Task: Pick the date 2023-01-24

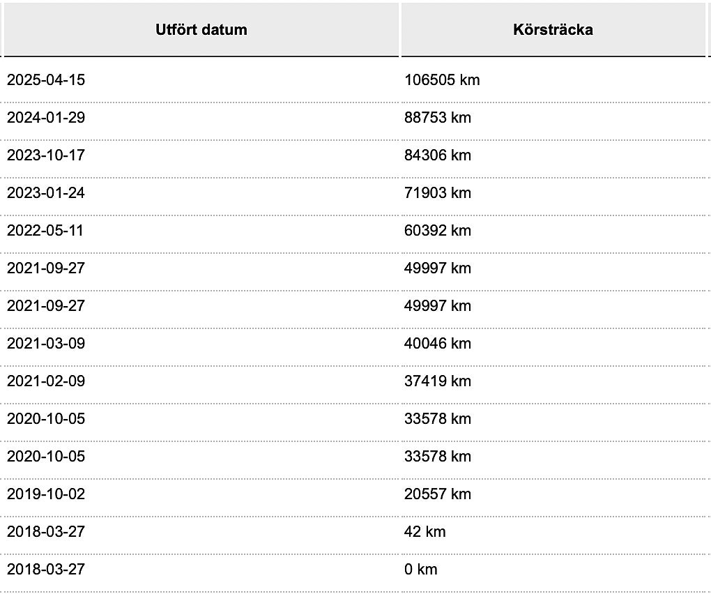Action: tap(46, 193)
